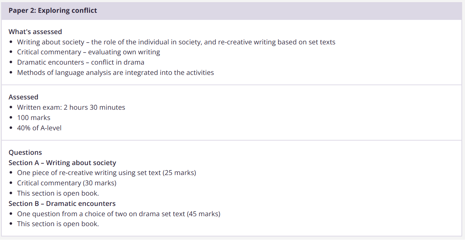
Task: Click the '100 marks' bullet text
Action: click(34, 118)
